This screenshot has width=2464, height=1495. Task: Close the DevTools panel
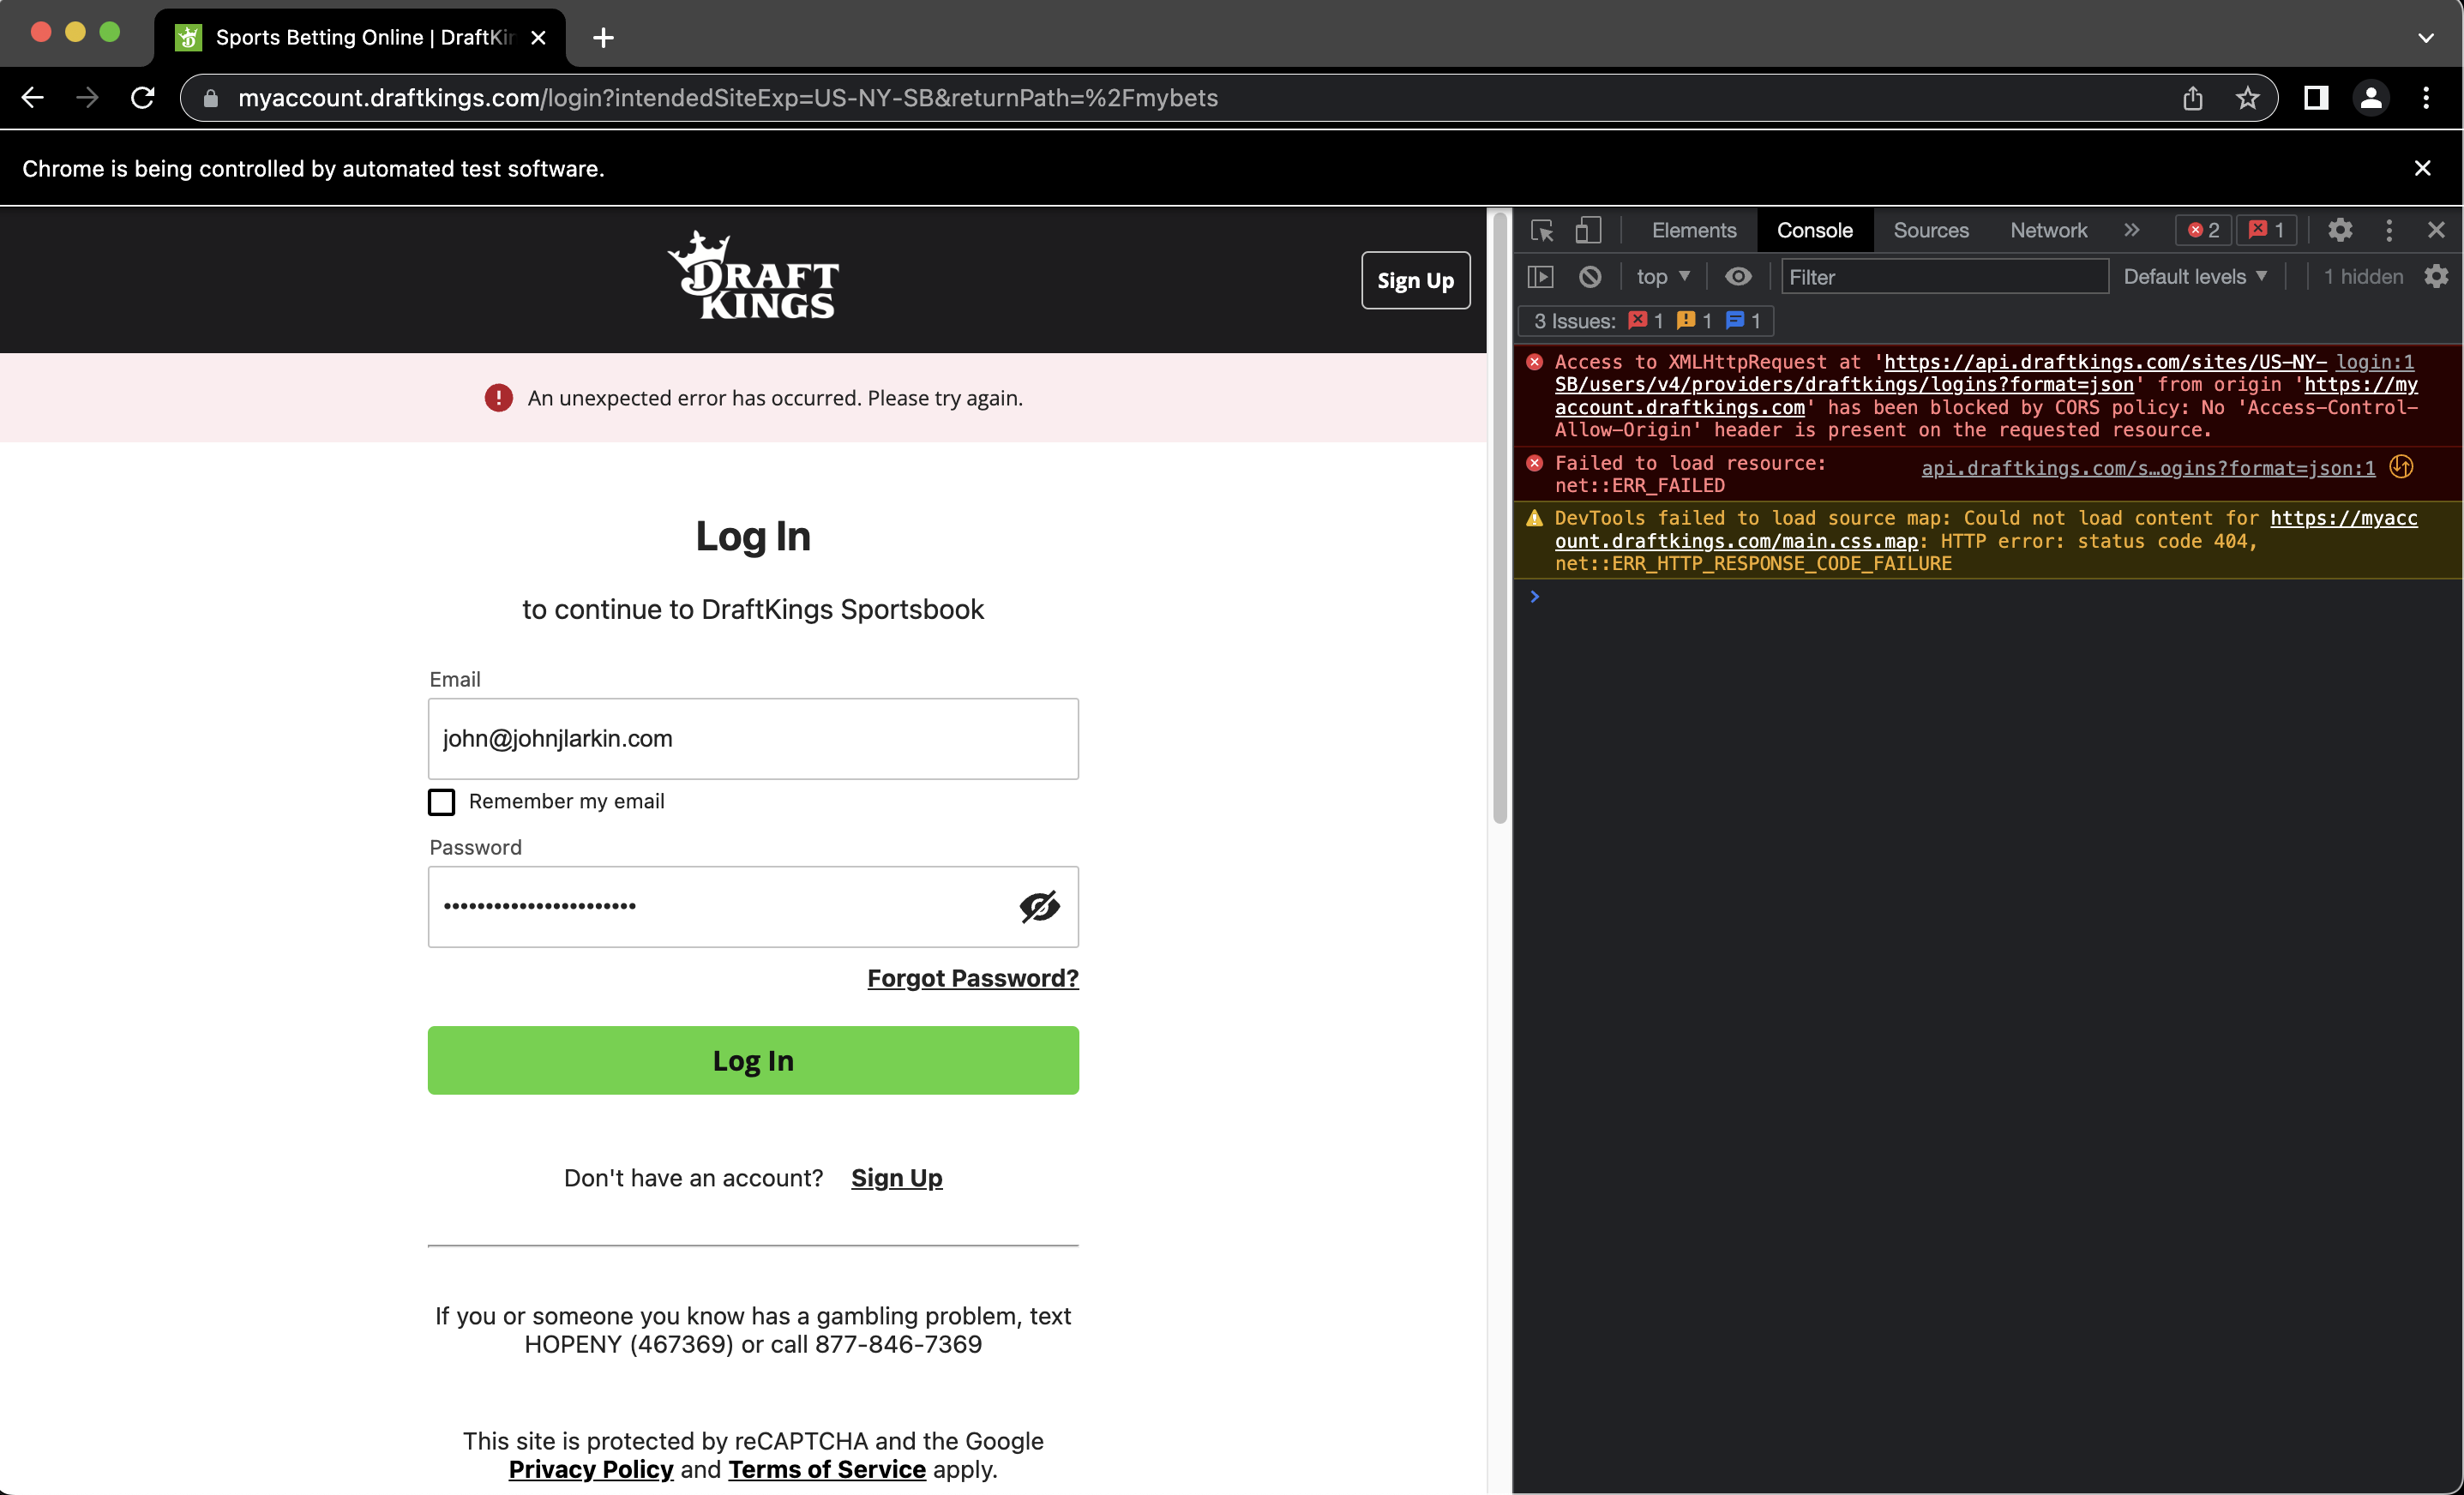2436,230
